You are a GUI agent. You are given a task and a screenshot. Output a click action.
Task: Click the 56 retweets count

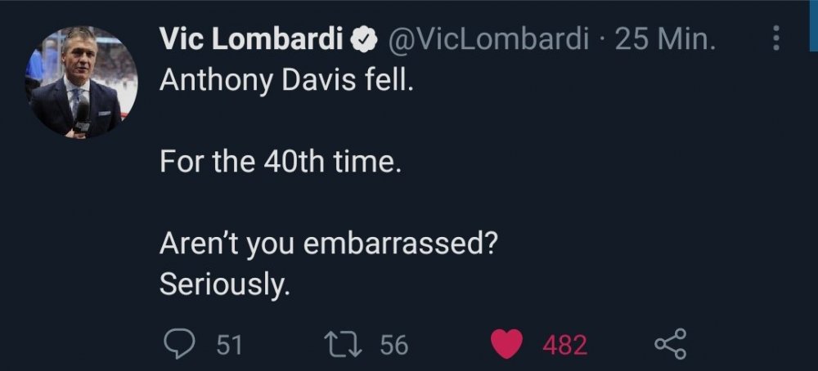pos(393,345)
